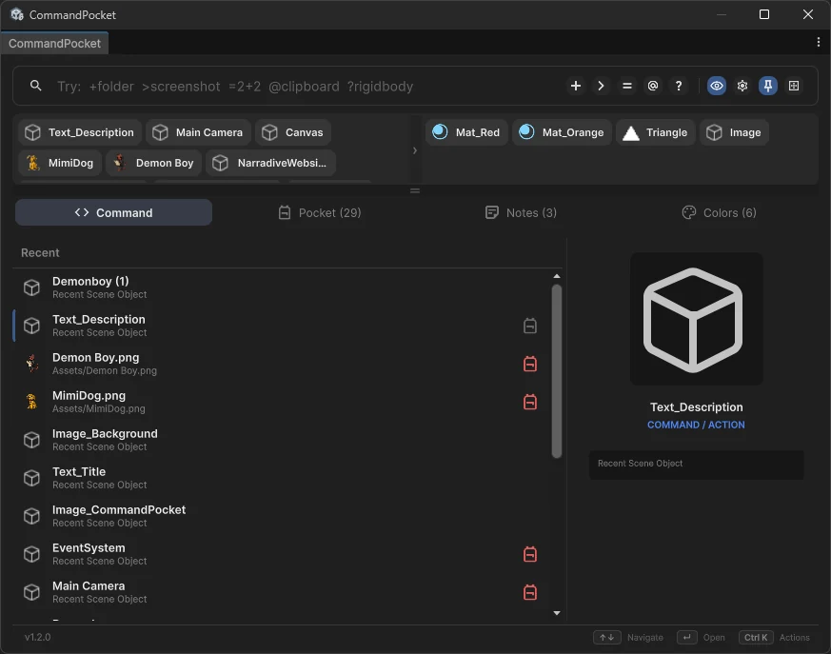The width and height of the screenshot is (831, 654).
Task: Click the MimiDog pocket chip
Action: tap(60, 163)
